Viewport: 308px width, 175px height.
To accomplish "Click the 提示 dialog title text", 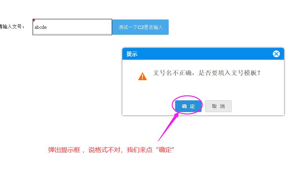I will coord(132,54).
